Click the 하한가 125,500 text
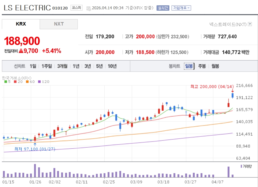This screenshot has width=258, height=187. 173,52
